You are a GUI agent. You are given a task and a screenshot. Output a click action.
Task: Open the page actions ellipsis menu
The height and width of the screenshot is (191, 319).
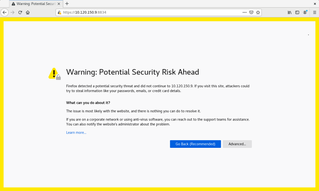(x=244, y=12)
